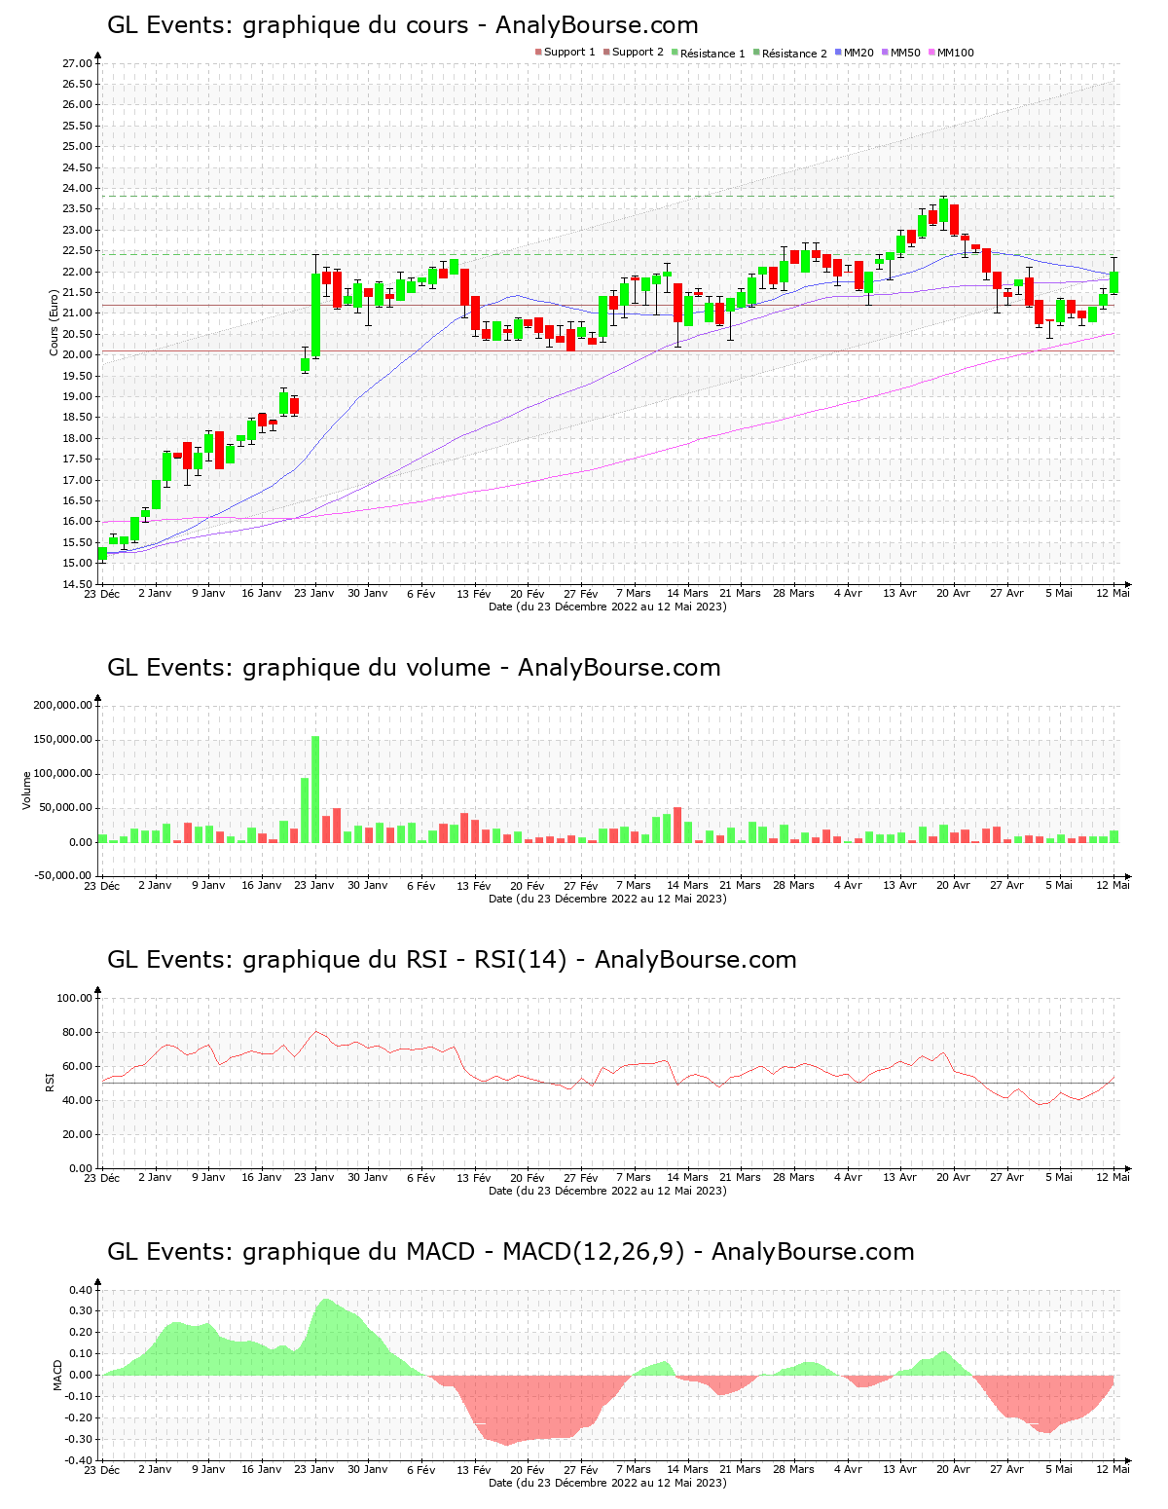Click the 200,000.00 volume axis label
The height and width of the screenshot is (1509, 1168).
click(62, 706)
